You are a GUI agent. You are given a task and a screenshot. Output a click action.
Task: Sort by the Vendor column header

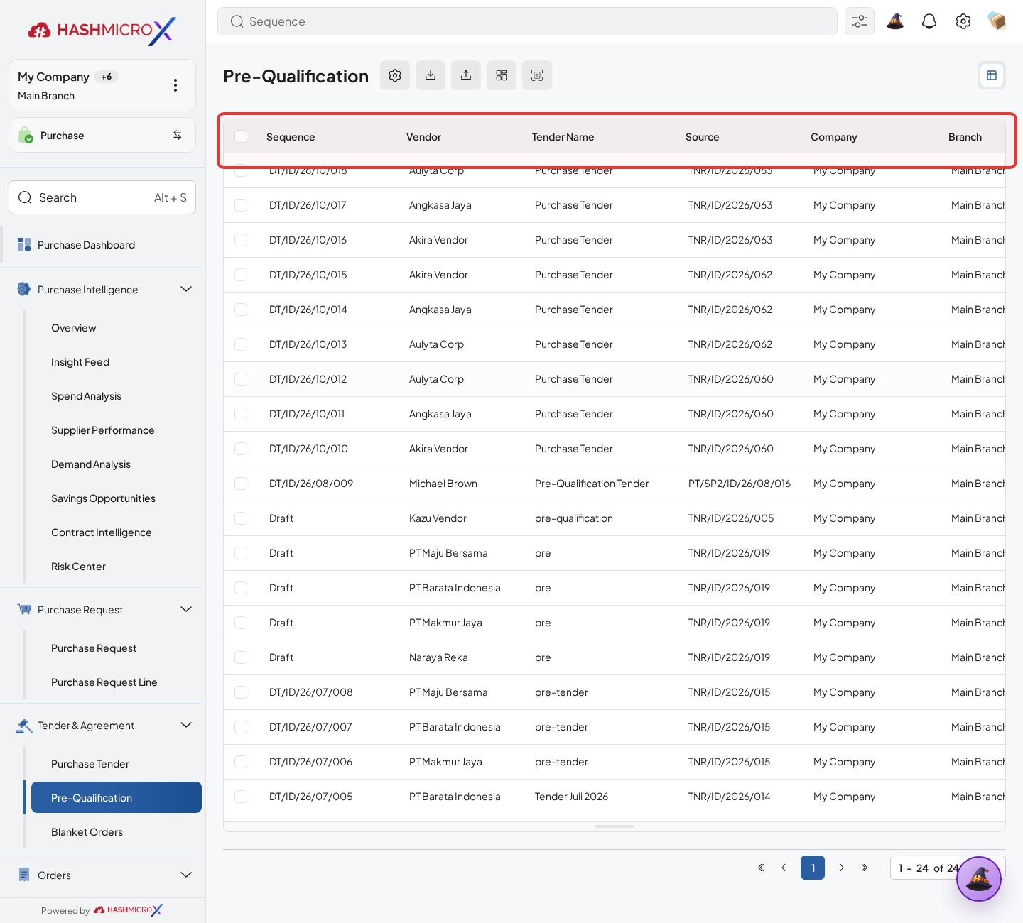423,137
